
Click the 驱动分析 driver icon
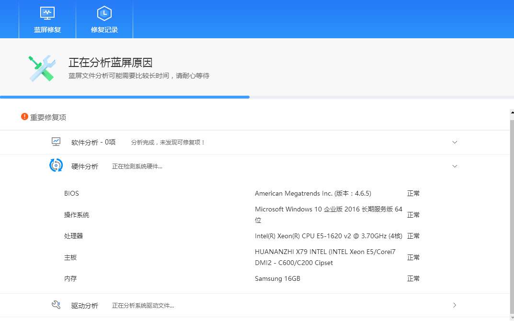click(x=56, y=305)
